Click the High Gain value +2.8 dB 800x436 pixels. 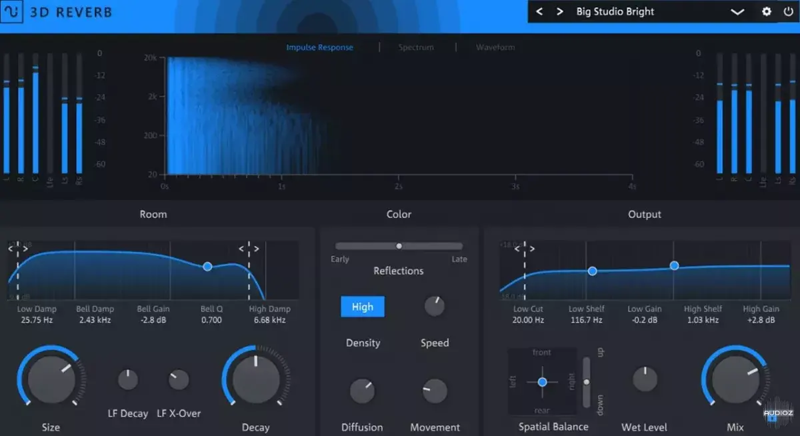(x=761, y=320)
